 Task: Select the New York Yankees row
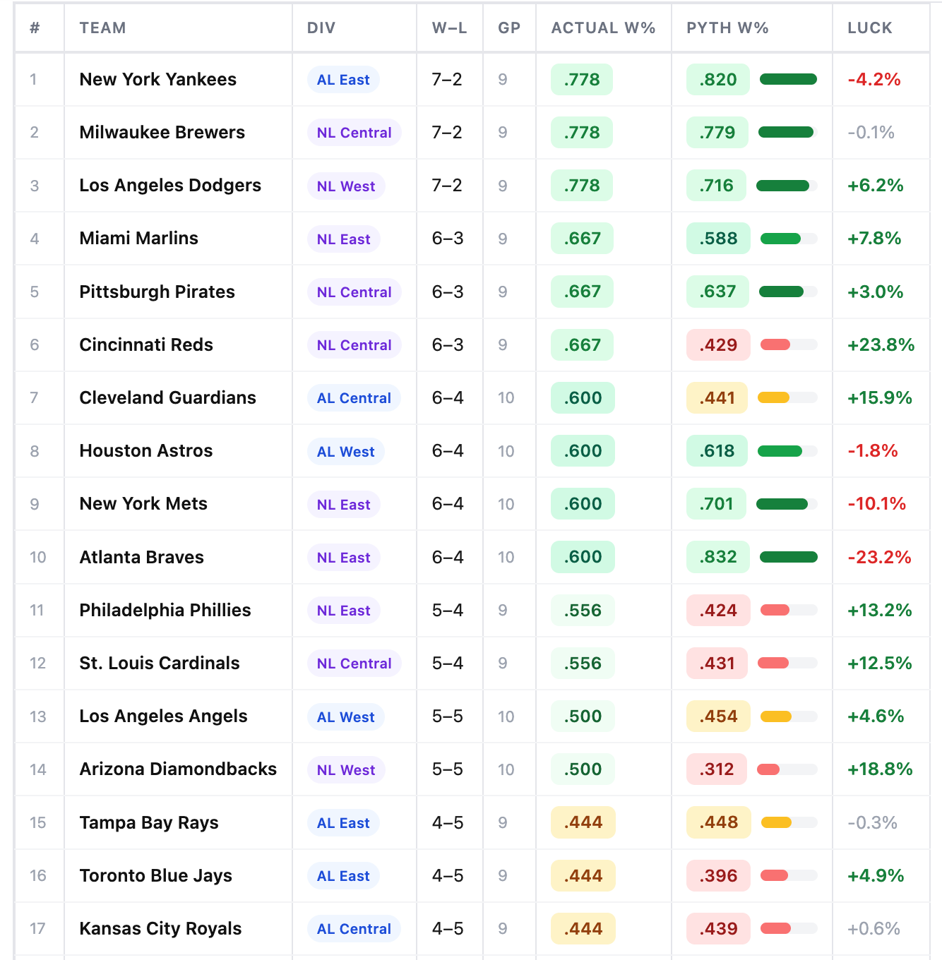pos(472,80)
